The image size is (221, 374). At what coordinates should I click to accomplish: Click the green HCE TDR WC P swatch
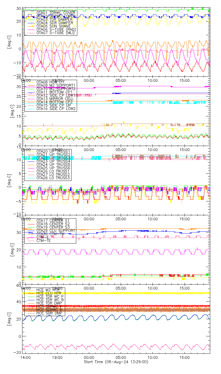[31, 296]
